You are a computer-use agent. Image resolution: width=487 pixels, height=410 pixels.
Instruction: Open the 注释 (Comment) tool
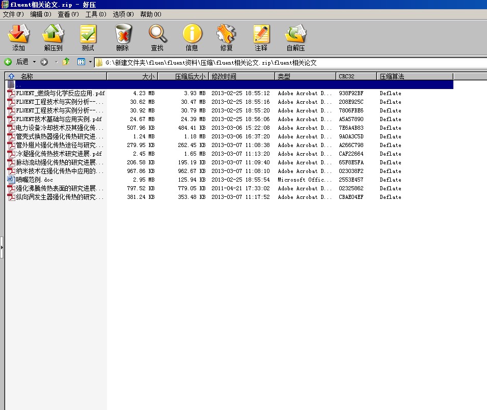pyautogui.click(x=261, y=37)
